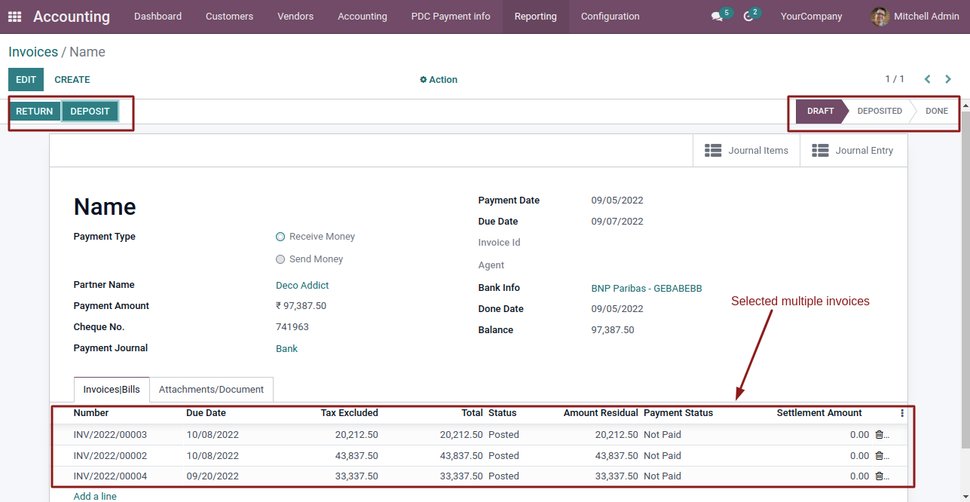
Task: Click Mitchell Admin avatar picture
Action: coord(880,17)
